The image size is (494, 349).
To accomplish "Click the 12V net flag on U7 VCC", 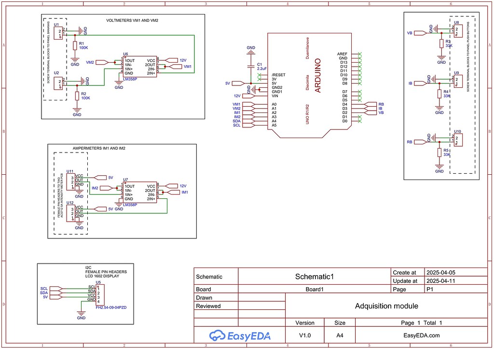I will [x=172, y=186].
